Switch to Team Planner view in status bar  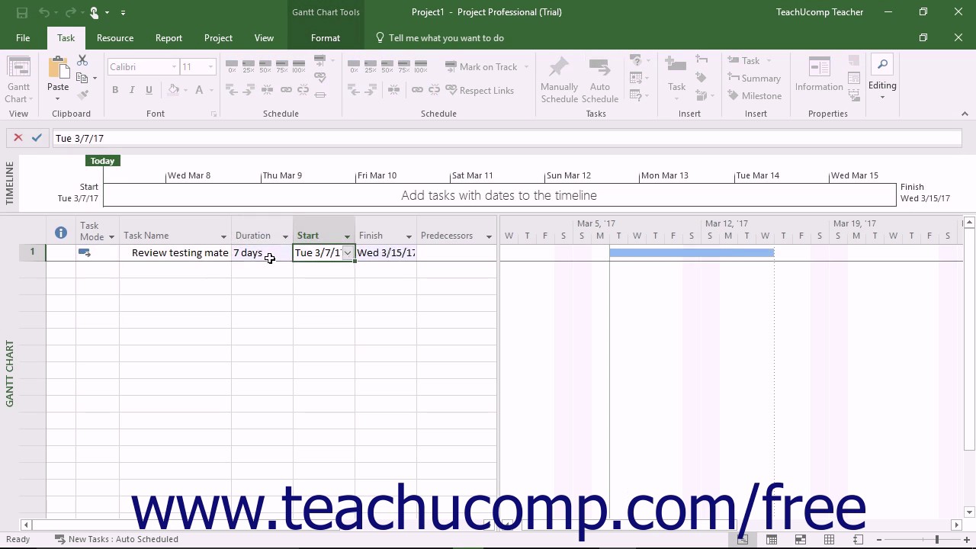tap(801, 539)
